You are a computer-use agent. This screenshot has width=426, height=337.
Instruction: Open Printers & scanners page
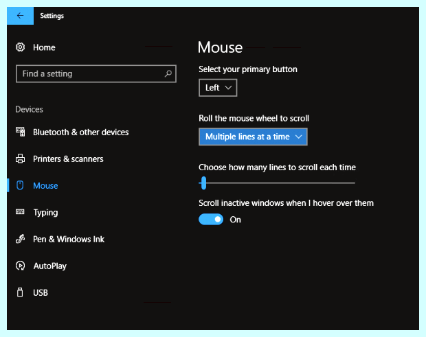(68, 159)
